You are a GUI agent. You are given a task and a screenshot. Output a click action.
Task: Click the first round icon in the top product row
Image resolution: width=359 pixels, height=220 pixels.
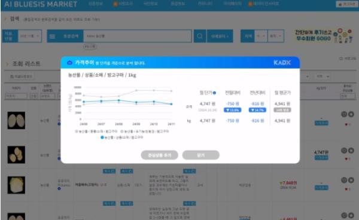344,114
